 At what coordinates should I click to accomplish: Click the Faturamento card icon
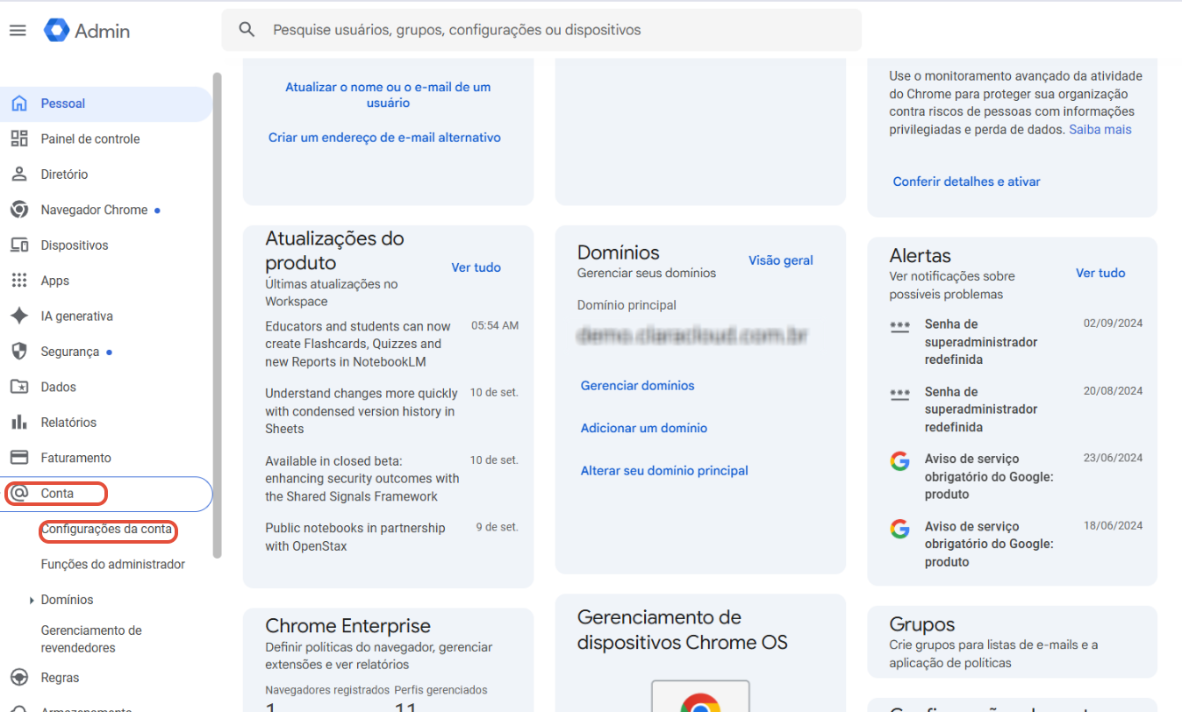click(19, 458)
